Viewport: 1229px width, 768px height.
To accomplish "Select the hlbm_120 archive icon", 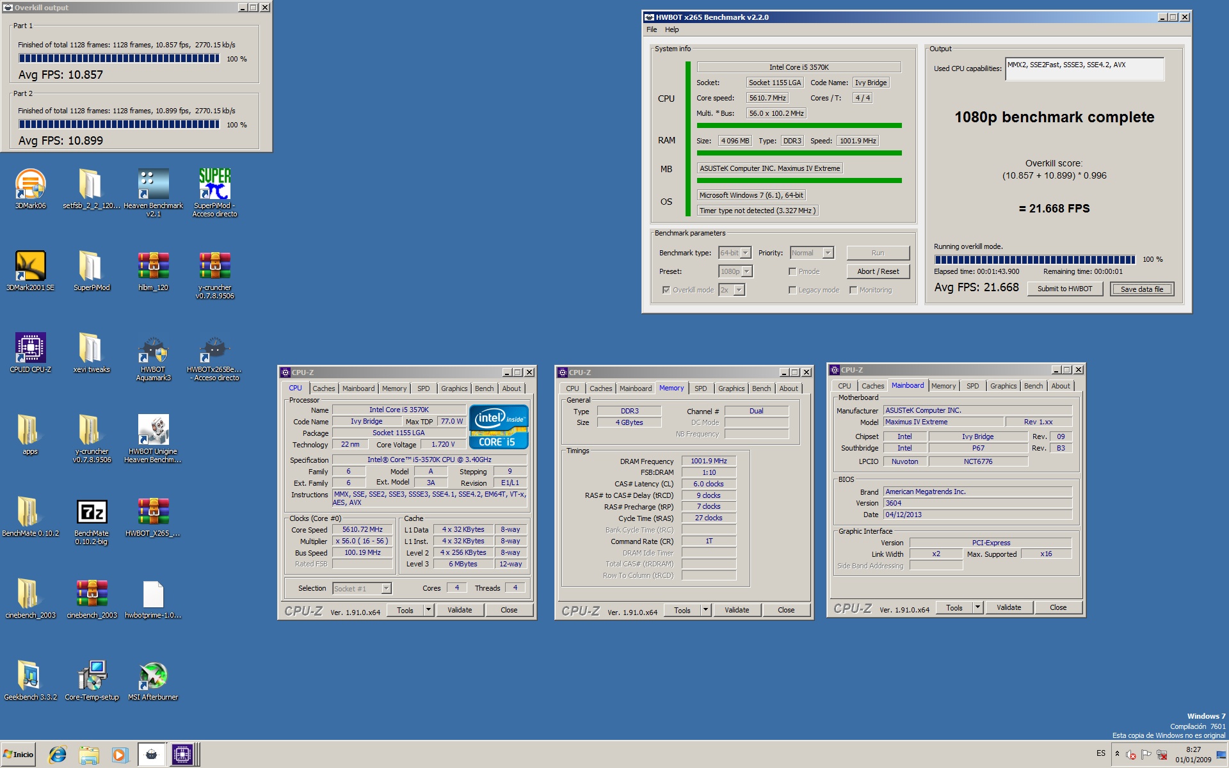I will (153, 266).
